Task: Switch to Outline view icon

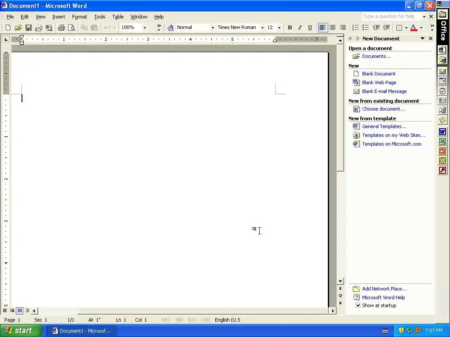Action: coord(27,310)
